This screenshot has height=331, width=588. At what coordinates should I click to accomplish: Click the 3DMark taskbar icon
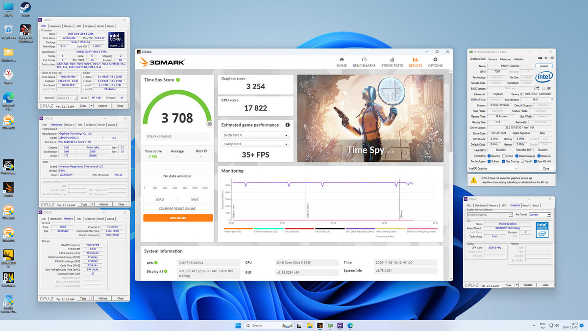320,325
